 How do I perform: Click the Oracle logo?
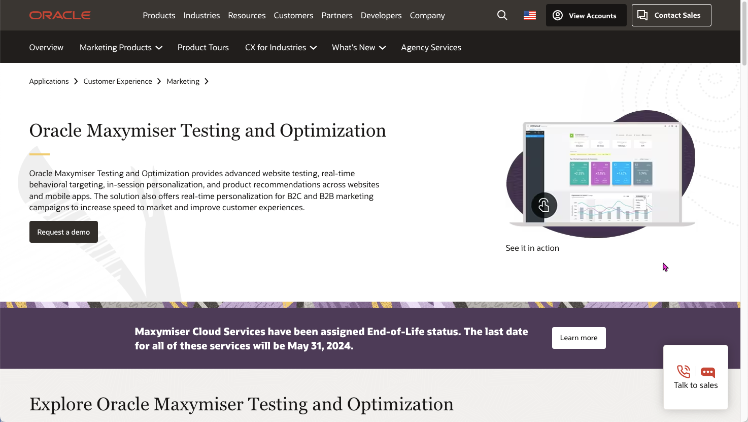point(60,15)
